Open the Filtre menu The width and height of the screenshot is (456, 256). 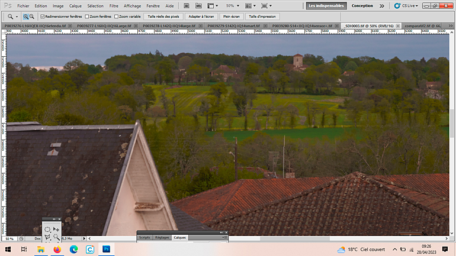coord(114,6)
